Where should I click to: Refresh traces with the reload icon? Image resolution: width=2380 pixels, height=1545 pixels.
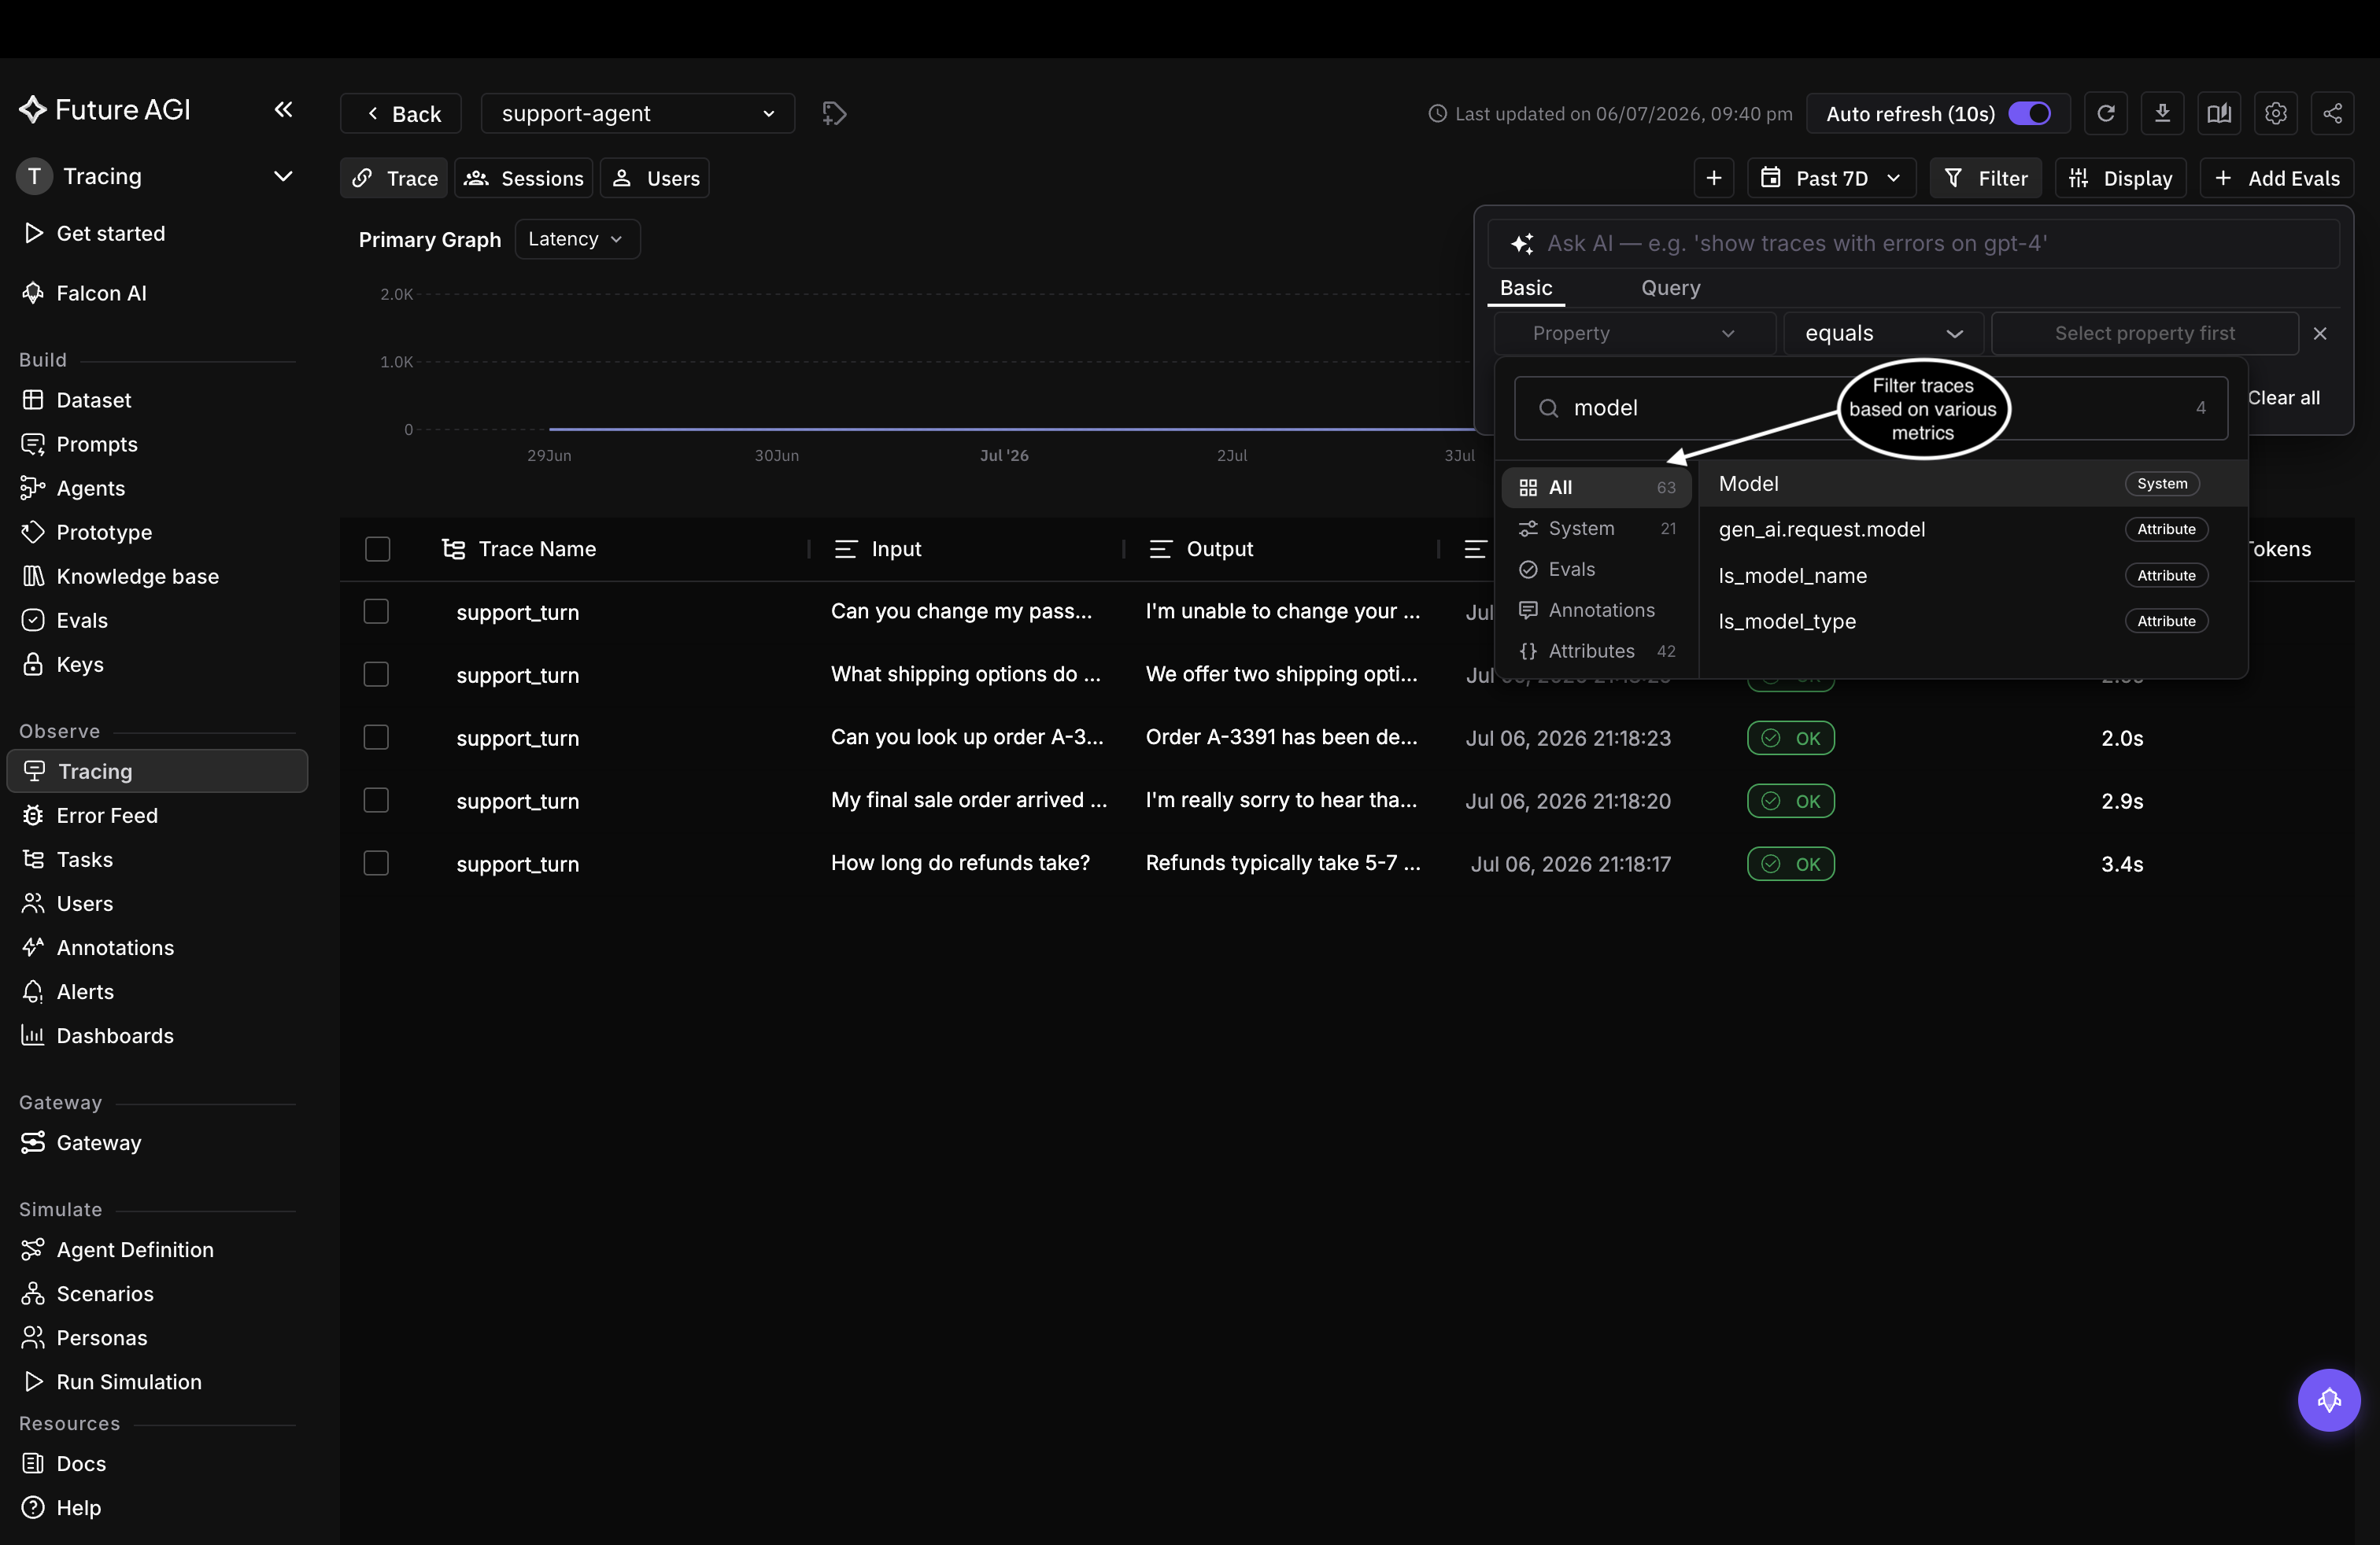click(x=2105, y=114)
